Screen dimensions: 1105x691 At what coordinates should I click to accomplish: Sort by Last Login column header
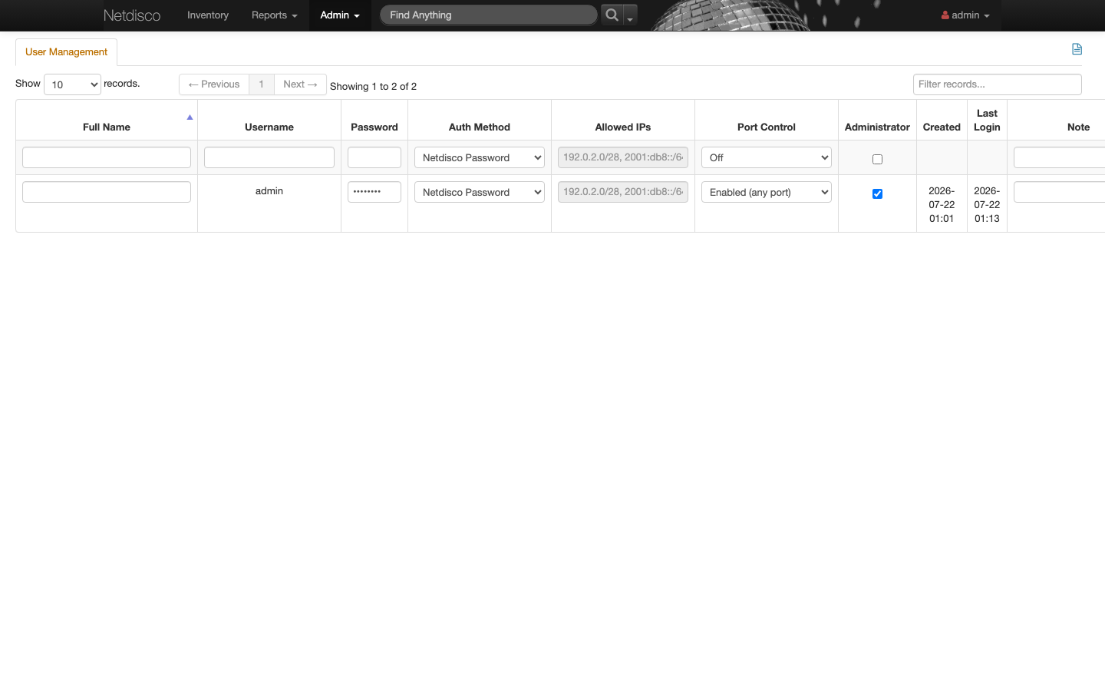click(x=987, y=121)
